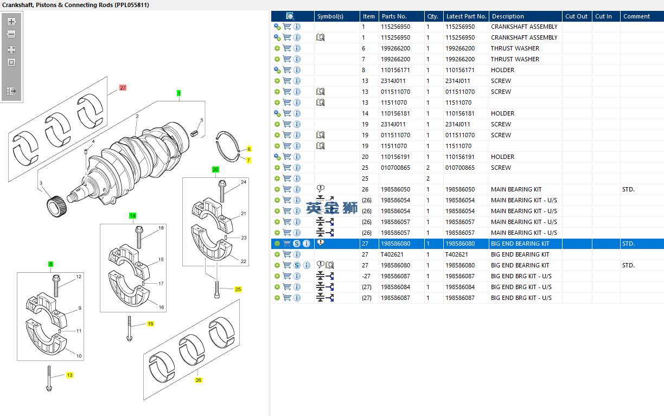Click the S icon on highlighted row
The height and width of the screenshot is (416, 664).
point(297,244)
